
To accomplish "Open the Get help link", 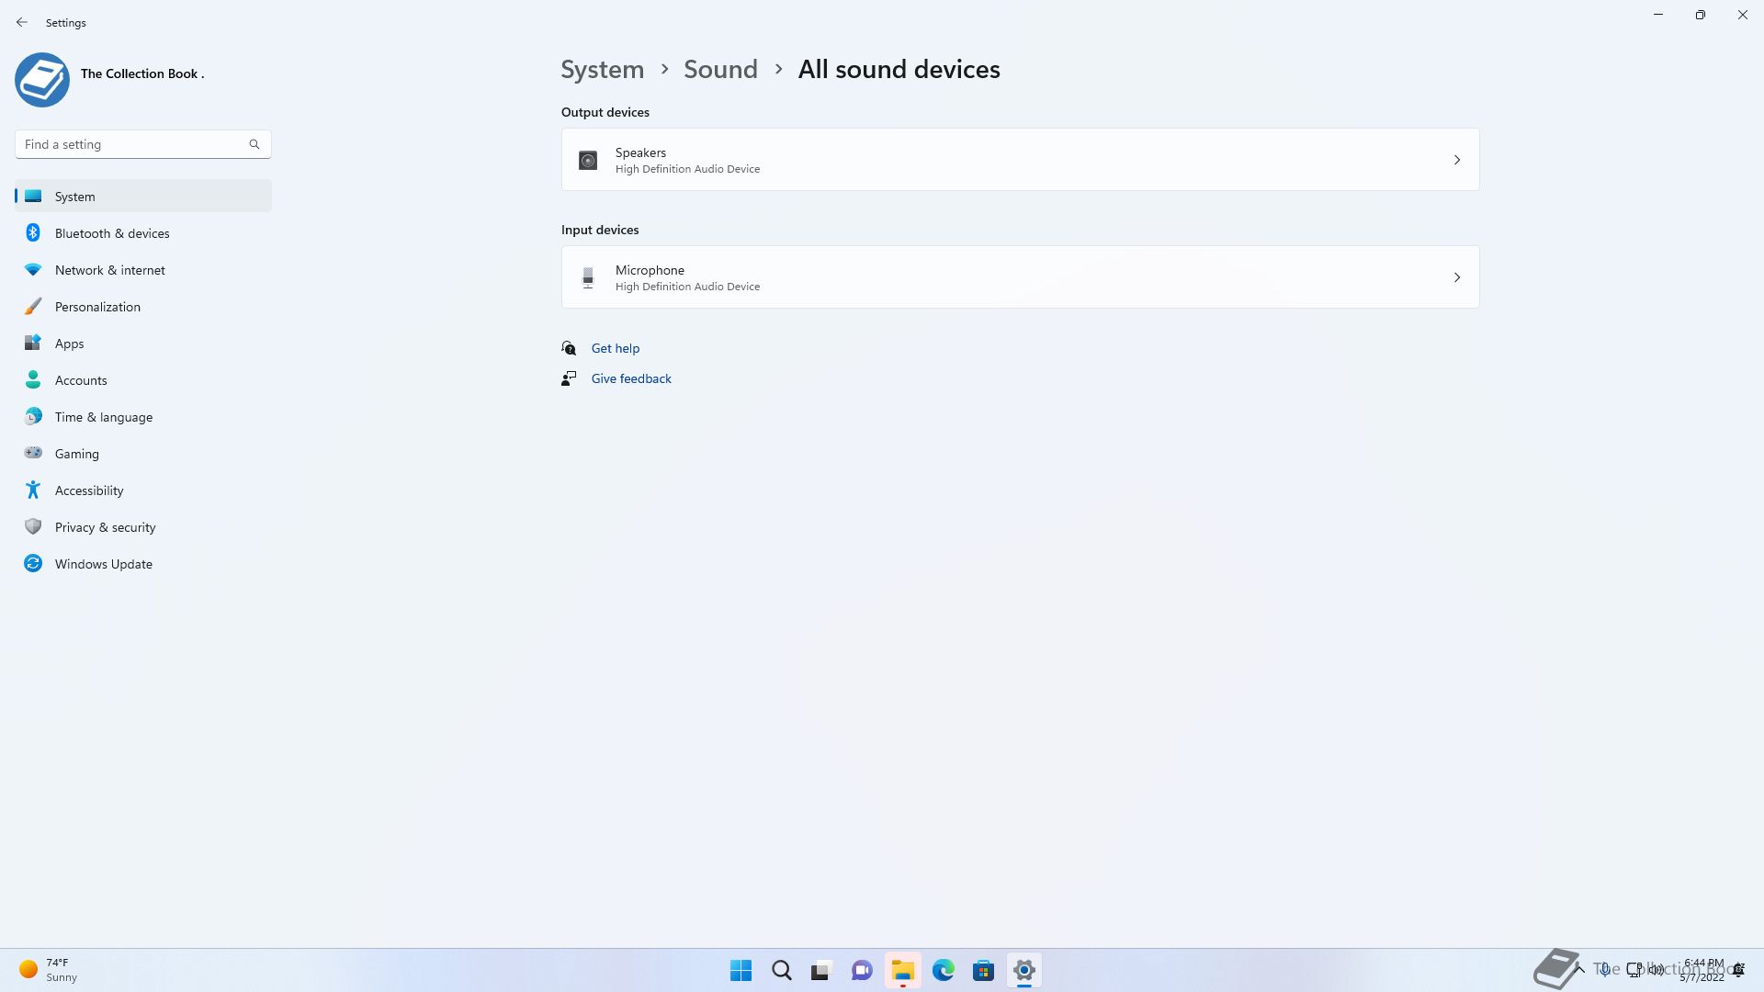I will 615,348.
